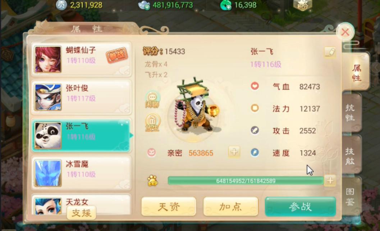Click the 加点 add points button
The width and height of the screenshot is (380, 231).
[x=231, y=207]
